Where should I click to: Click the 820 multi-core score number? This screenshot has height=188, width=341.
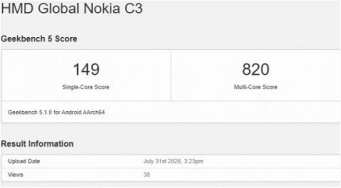click(x=256, y=69)
